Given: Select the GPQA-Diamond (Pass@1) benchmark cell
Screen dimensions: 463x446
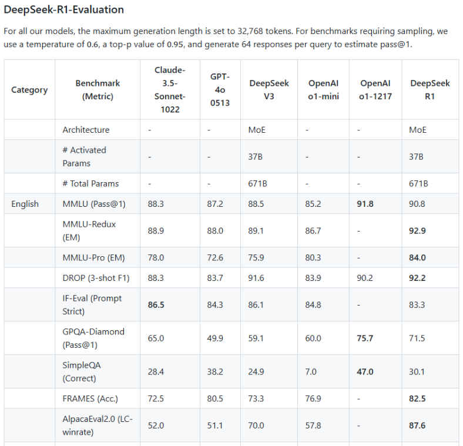Looking at the screenshot, I should point(93,338).
